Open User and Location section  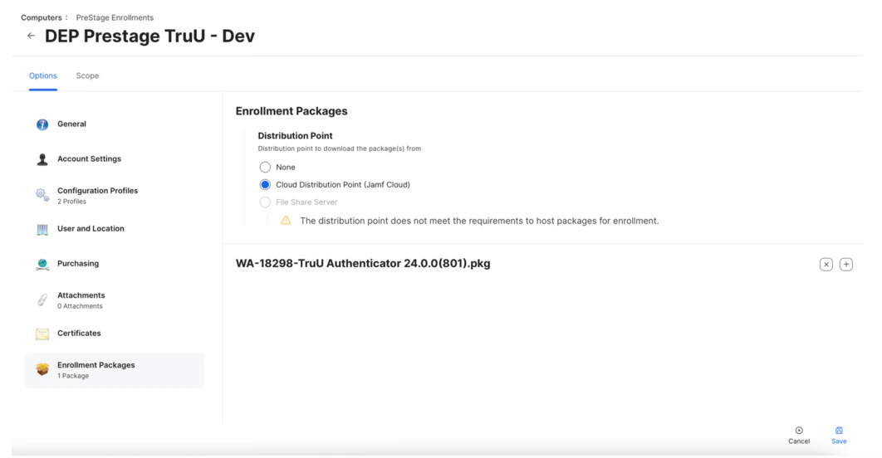pos(115,229)
